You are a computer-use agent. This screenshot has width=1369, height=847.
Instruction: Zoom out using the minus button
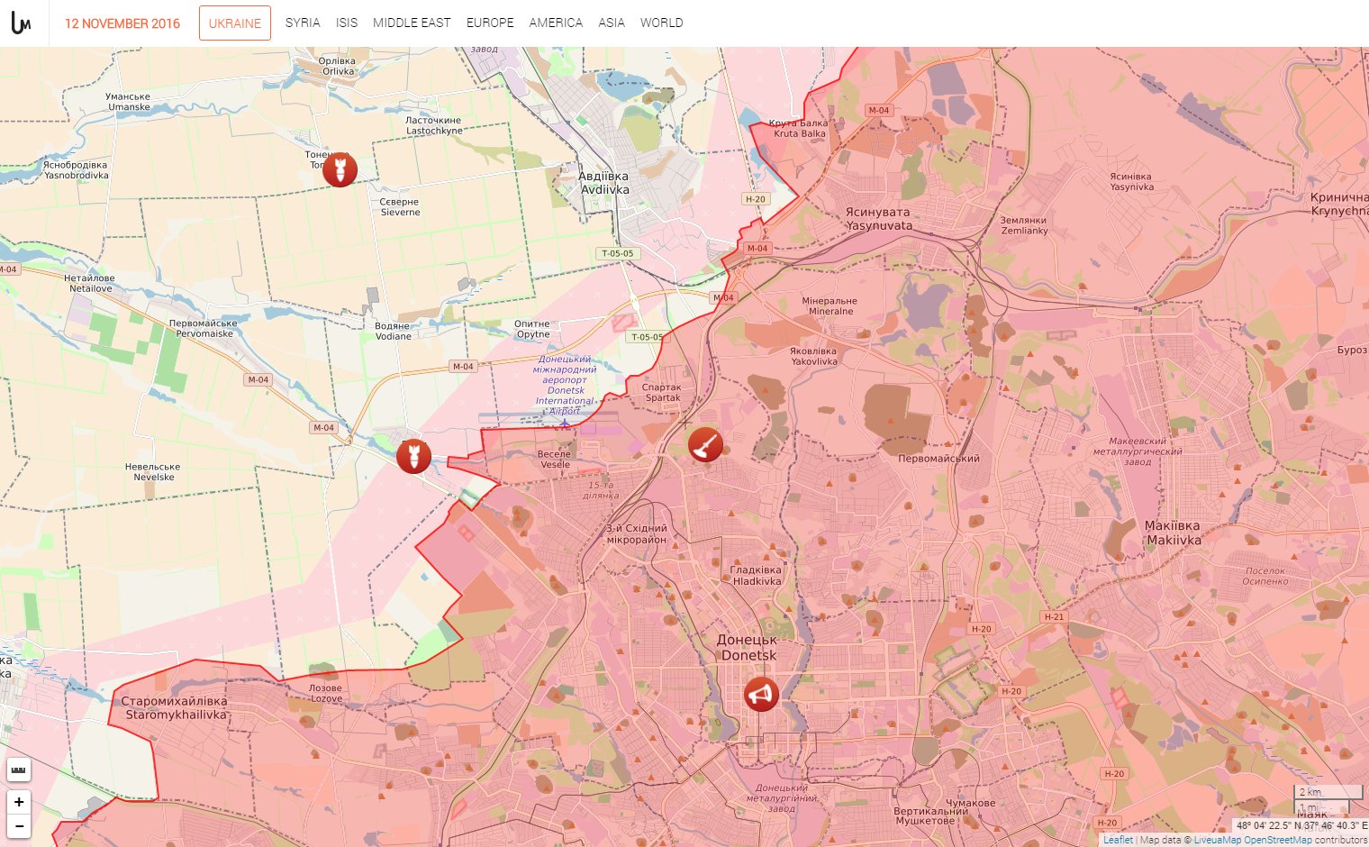19,826
